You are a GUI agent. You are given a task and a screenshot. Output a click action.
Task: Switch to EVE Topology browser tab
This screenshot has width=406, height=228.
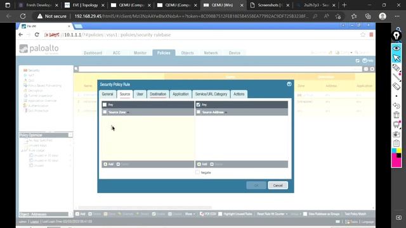(x=84, y=5)
